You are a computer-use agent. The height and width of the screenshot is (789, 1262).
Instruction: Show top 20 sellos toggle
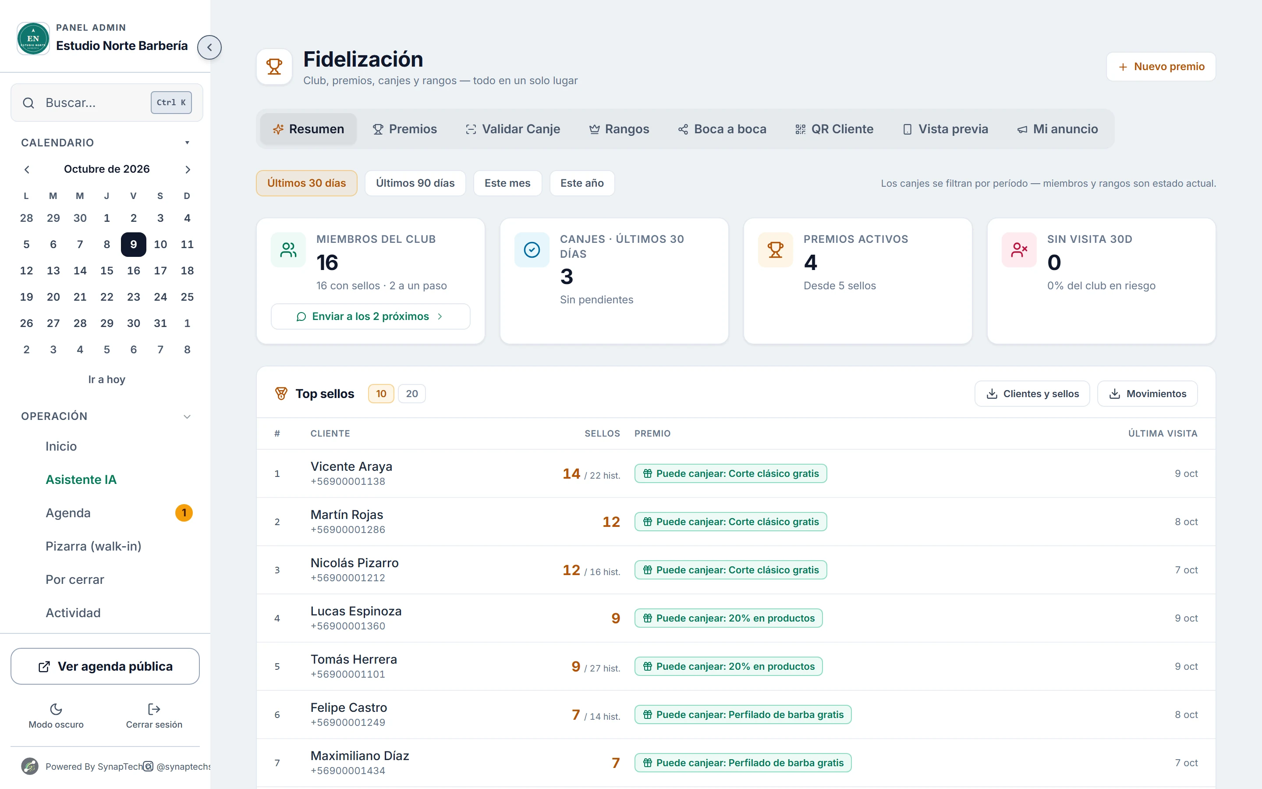412,394
